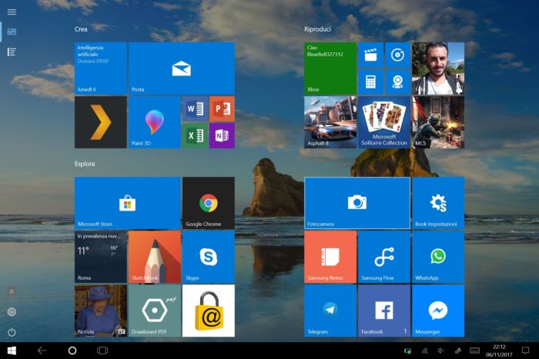Open the Calculator tile
Image resolution: width=539 pixels, height=359 pixels.
coord(370,82)
